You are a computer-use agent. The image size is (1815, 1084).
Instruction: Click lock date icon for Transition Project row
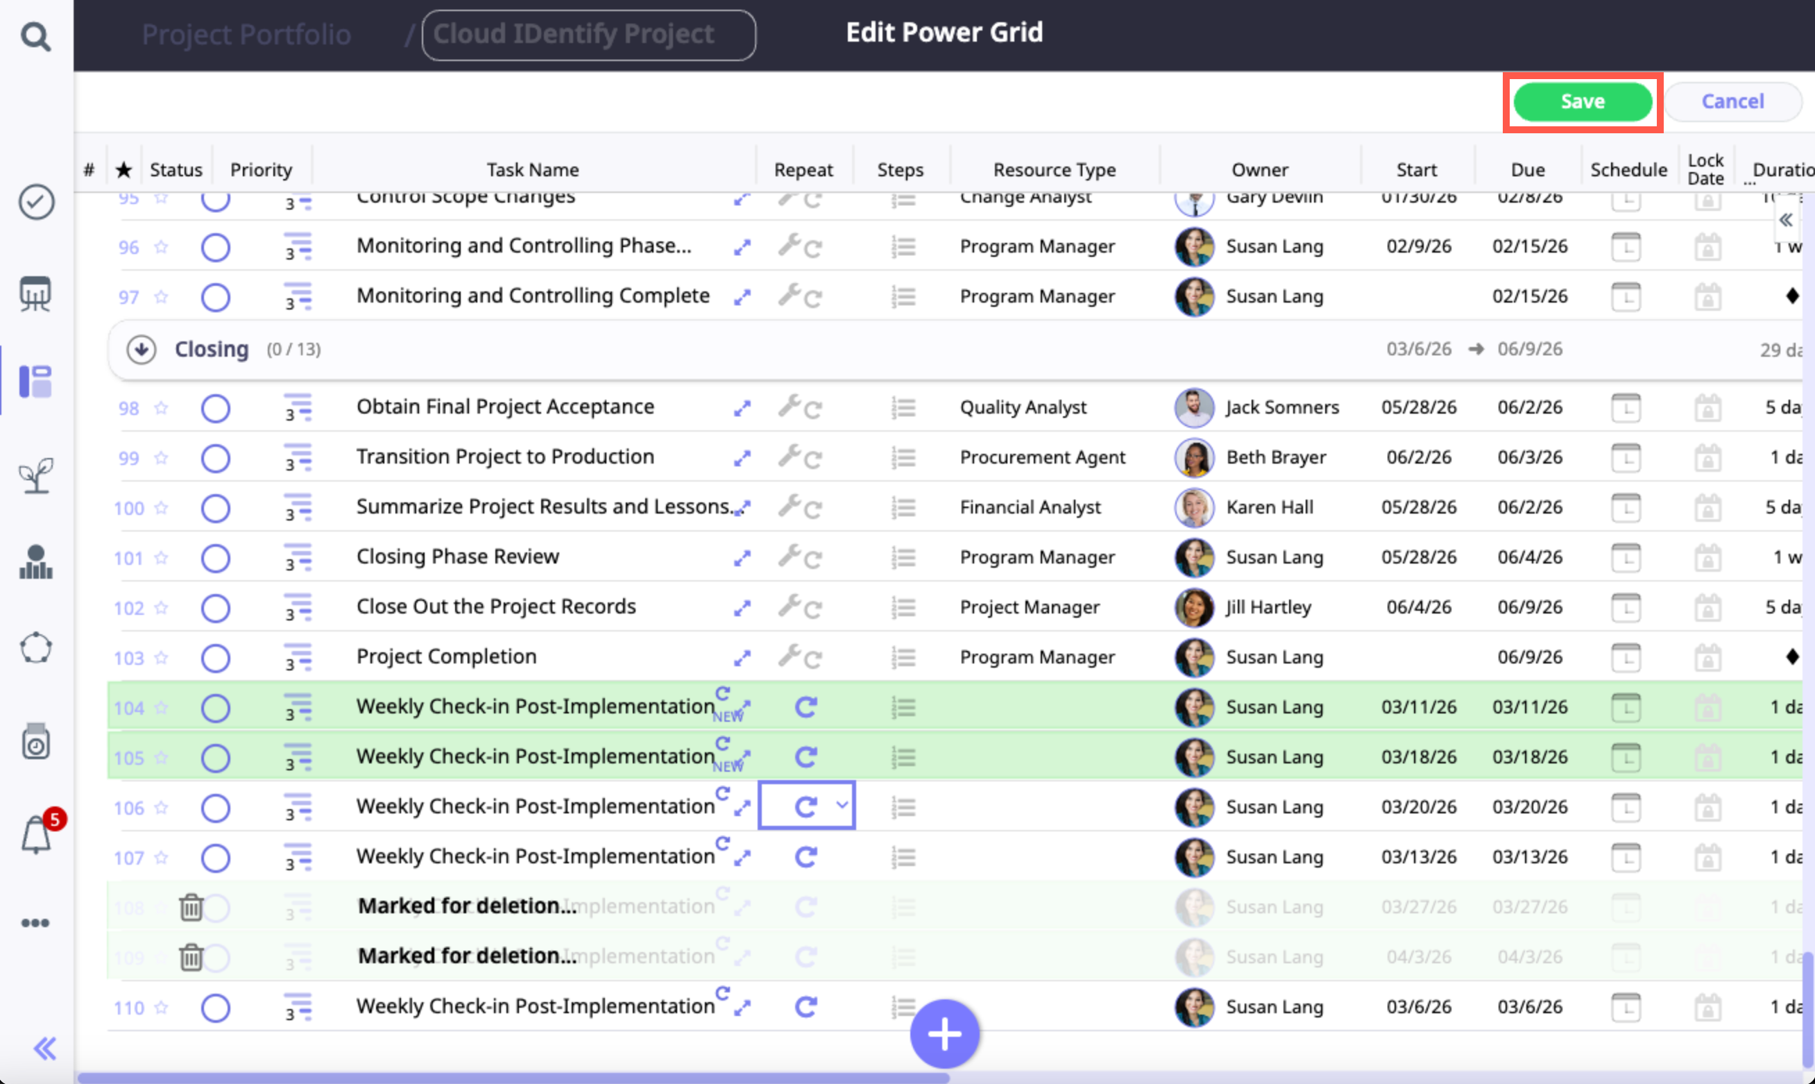tap(1707, 457)
